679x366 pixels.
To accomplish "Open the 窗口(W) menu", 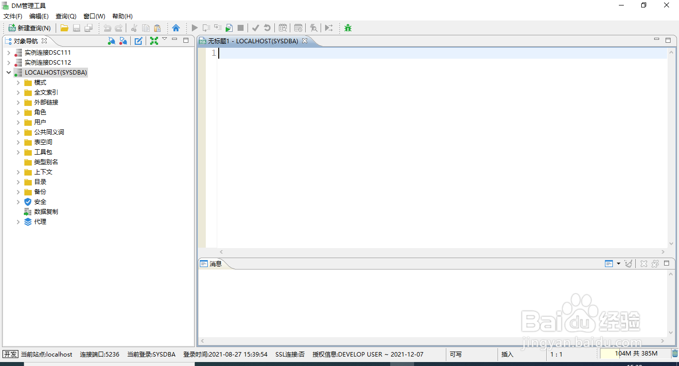I will pos(94,16).
